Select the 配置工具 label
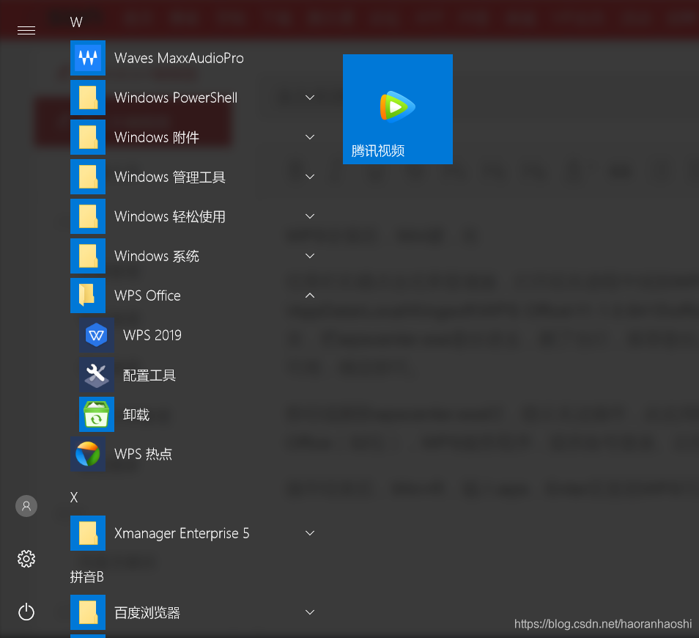The height and width of the screenshot is (638, 699). click(149, 375)
